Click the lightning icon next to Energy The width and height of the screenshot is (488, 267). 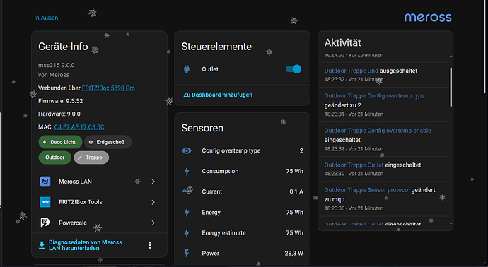pos(187,213)
